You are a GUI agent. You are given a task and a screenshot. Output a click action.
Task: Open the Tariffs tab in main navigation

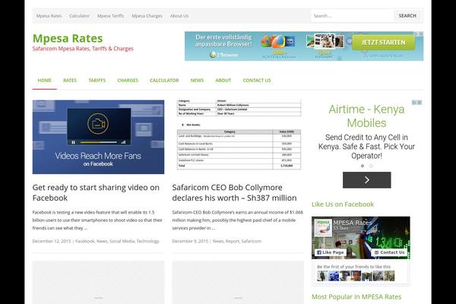pos(97,80)
